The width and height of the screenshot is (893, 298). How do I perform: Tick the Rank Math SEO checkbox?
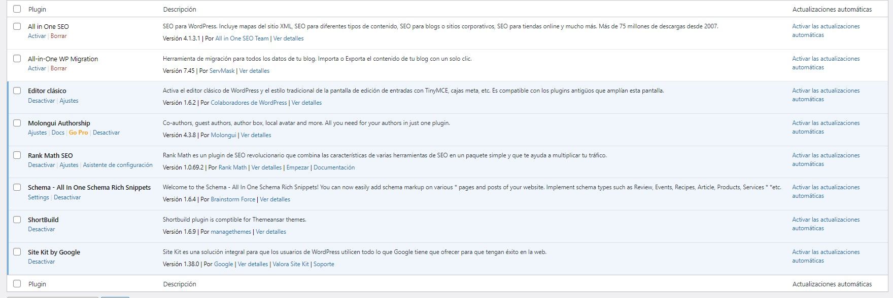[x=17, y=155]
